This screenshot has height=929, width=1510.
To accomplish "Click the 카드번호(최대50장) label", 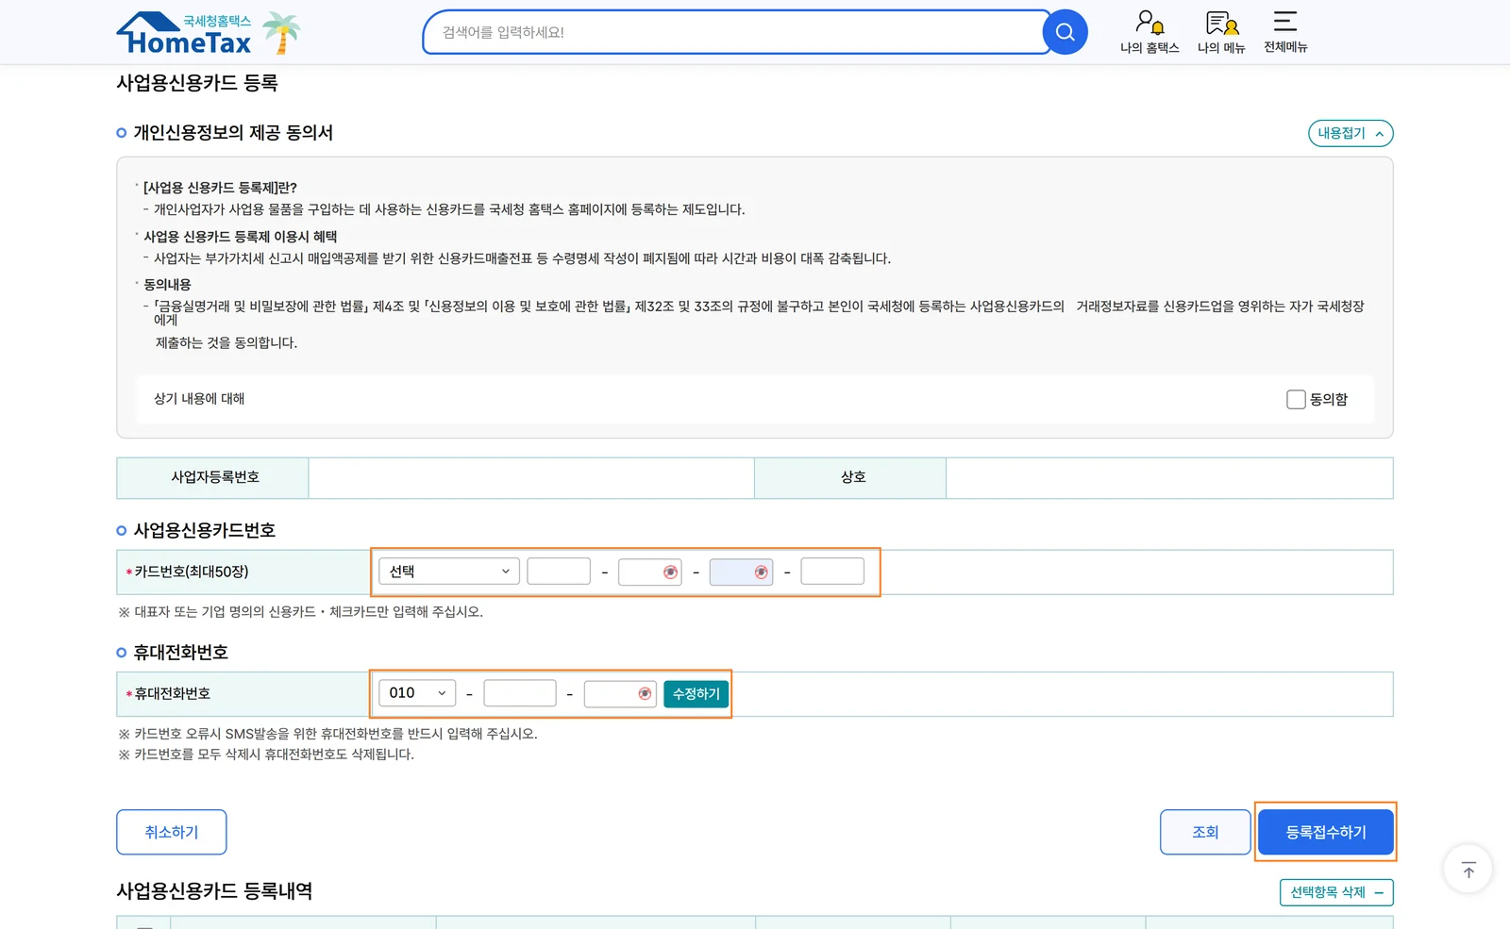I will point(192,572).
